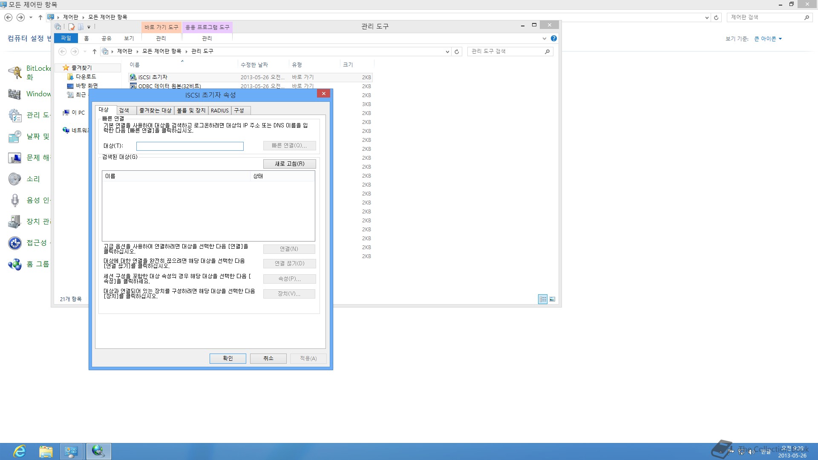Open quick access toolbar dropdown arrow

pyautogui.click(x=89, y=27)
